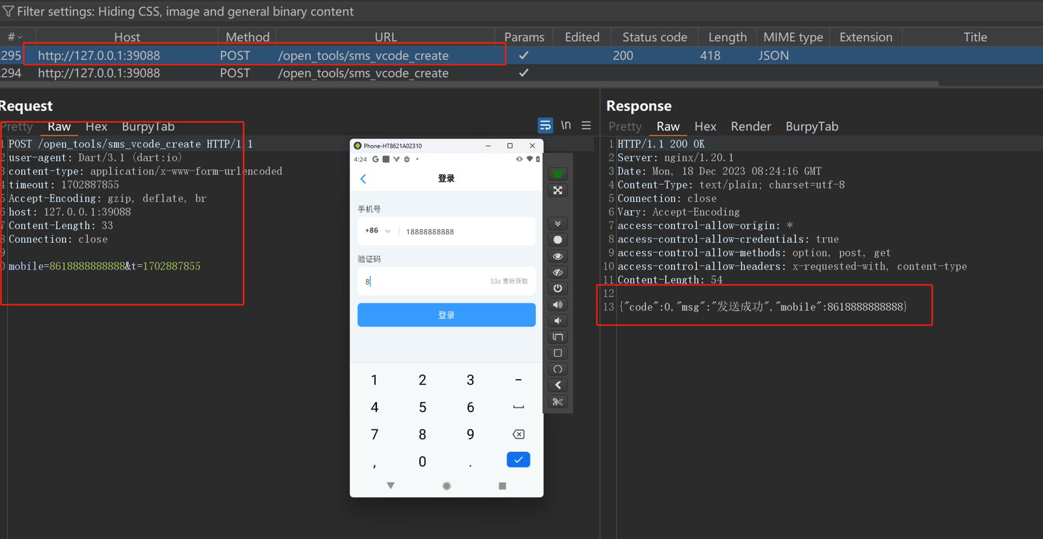1043x539 pixels.
Task: Select history row 295 sms_vcode_create
Action: tap(521, 55)
